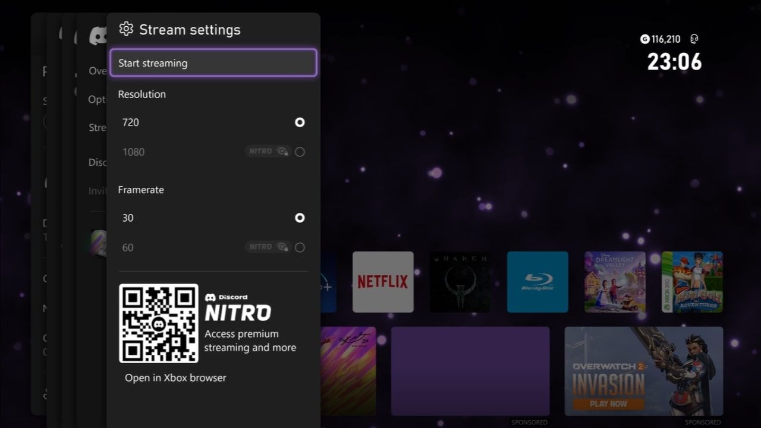The width and height of the screenshot is (761, 428).
Task: Choose 30 framerate radio button
Action: tap(300, 218)
